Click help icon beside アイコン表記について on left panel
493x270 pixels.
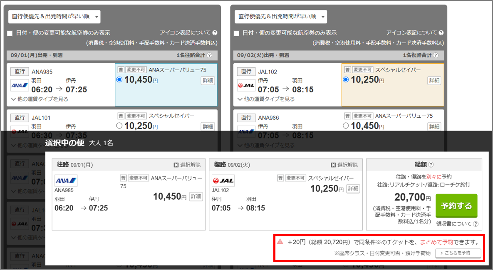pyautogui.click(x=215, y=33)
